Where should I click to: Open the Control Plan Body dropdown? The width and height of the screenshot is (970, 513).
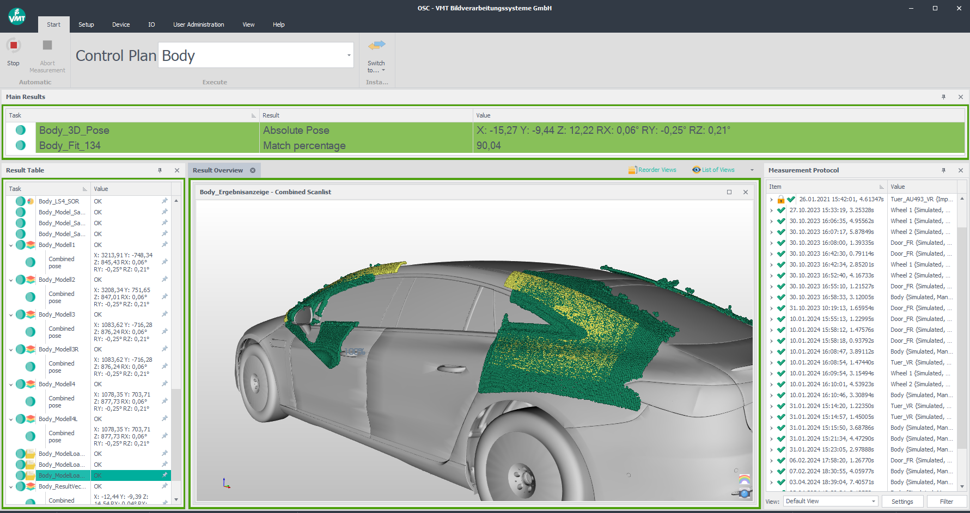[x=349, y=55]
